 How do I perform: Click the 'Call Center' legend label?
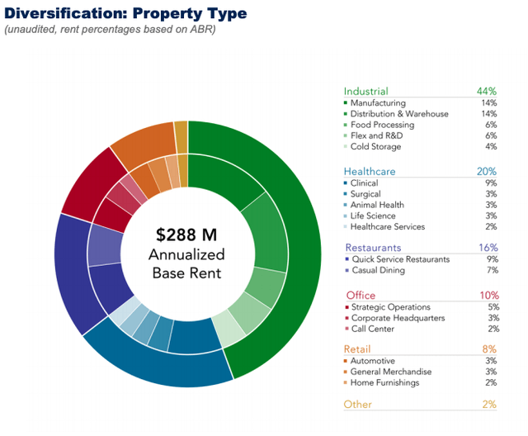(x=373, y=329)
